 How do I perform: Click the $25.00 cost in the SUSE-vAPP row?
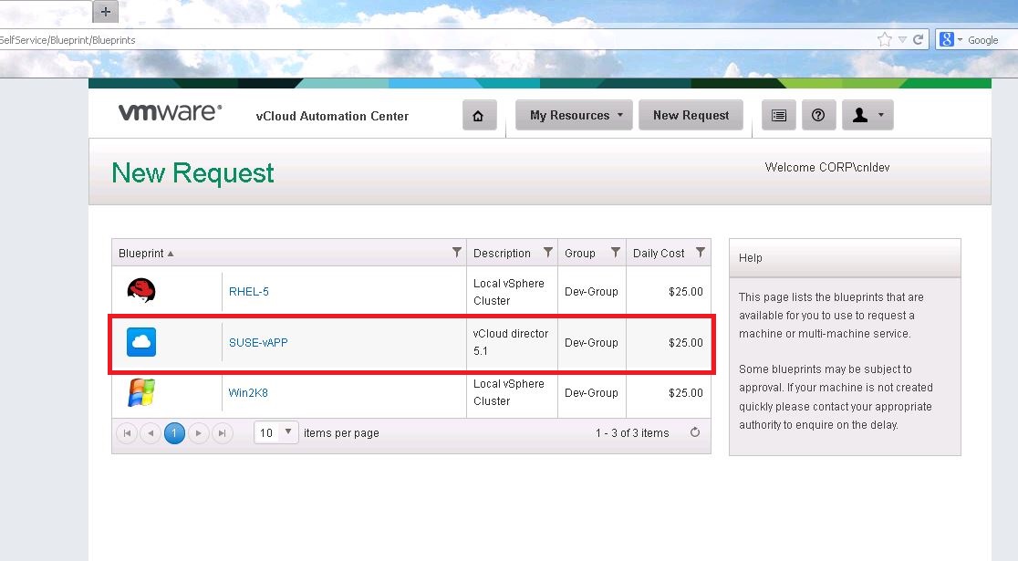click(686, 342)
